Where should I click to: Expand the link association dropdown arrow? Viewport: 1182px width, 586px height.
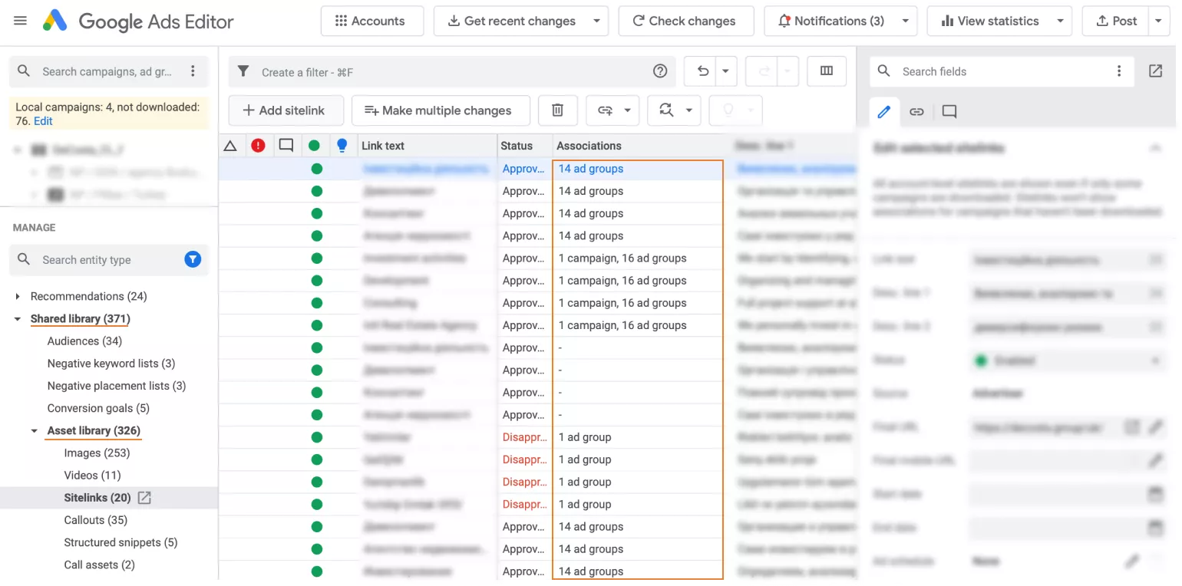[x=628, y=110]
